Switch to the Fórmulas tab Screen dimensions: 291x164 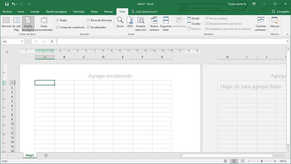click(79, 12)
